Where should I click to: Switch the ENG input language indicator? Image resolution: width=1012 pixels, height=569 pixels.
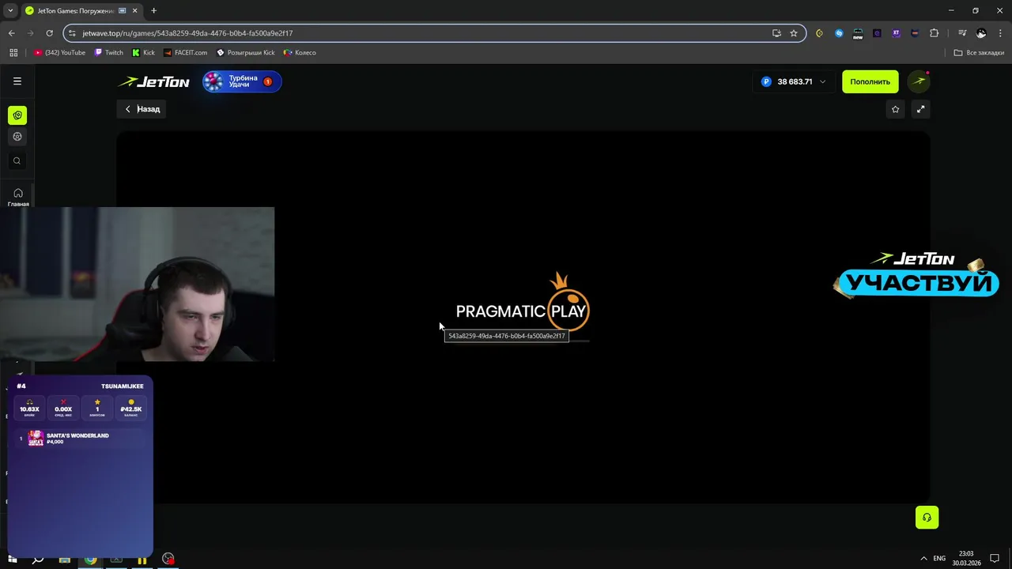[x=939, y=559]
